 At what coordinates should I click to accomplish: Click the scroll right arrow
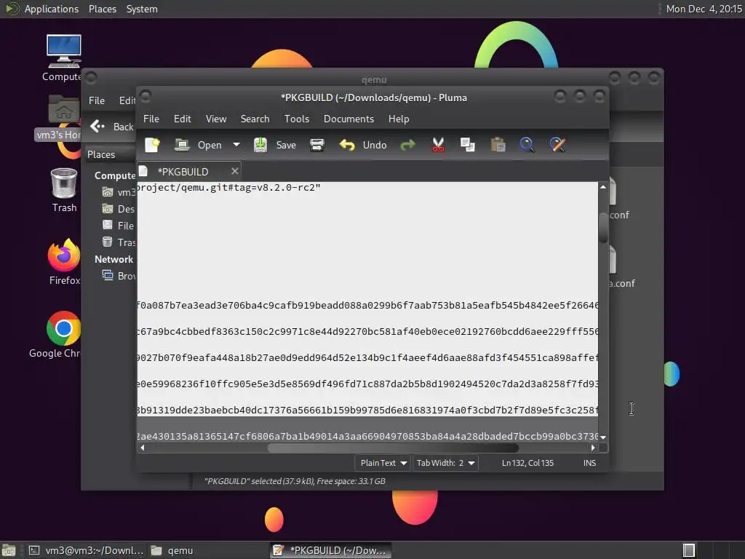tap(593, 448)
